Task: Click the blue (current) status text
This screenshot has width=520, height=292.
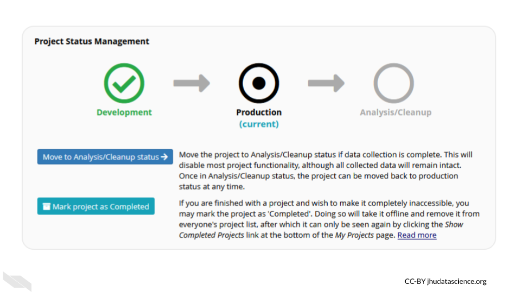Action: [259, 124]
